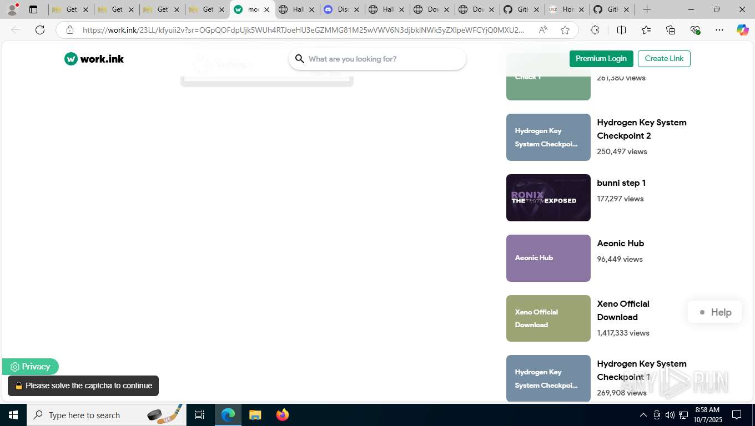Screen dimensions: 755x426
Task: Click the 1,417,333 views text
Action: pos(623,333)
